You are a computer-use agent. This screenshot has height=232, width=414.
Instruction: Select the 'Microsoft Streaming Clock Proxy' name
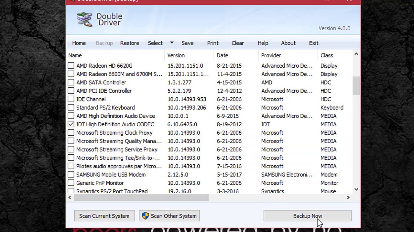[114, 133]
